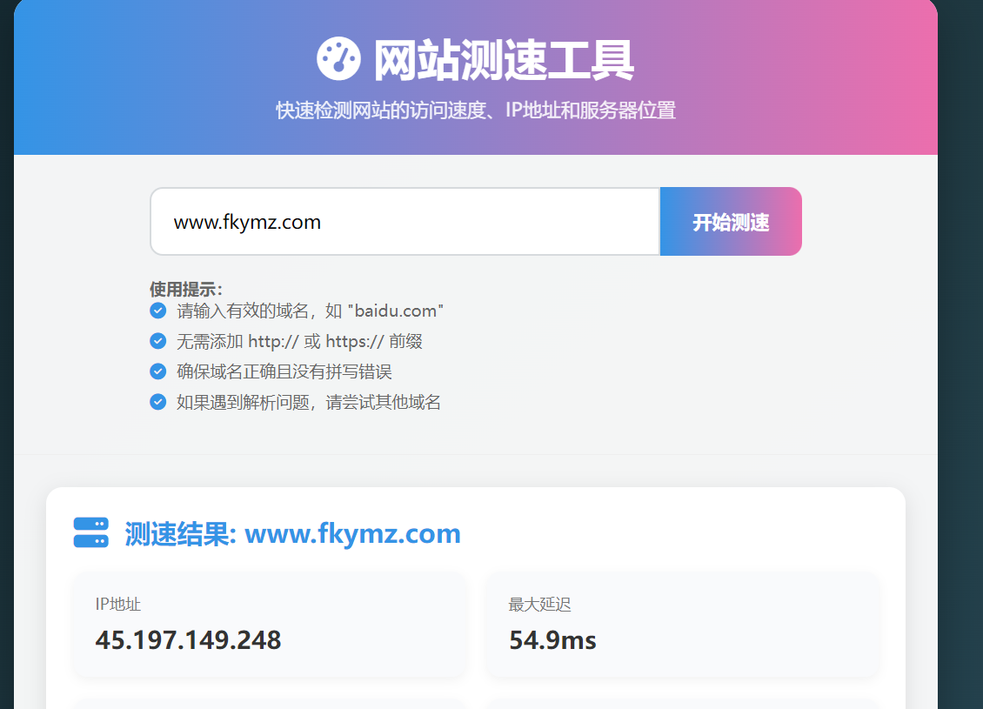983x709 pixels.
Task: Click the tip 如果遇到解析问题，请尝试其他域名
Action: 309,402
